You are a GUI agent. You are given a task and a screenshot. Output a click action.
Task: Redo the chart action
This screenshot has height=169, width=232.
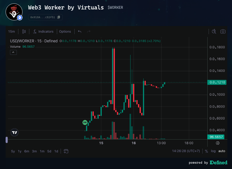point(89,31)
